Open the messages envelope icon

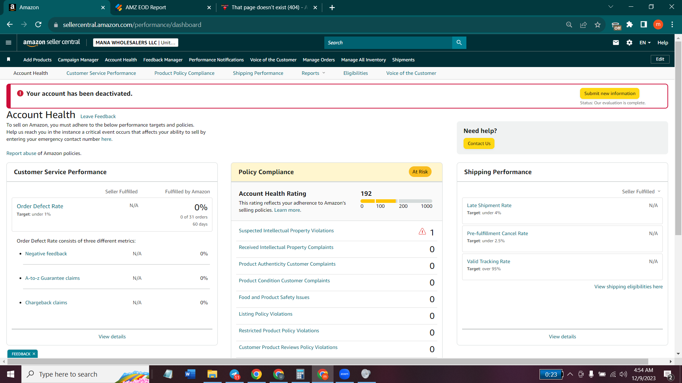[616, 43]
